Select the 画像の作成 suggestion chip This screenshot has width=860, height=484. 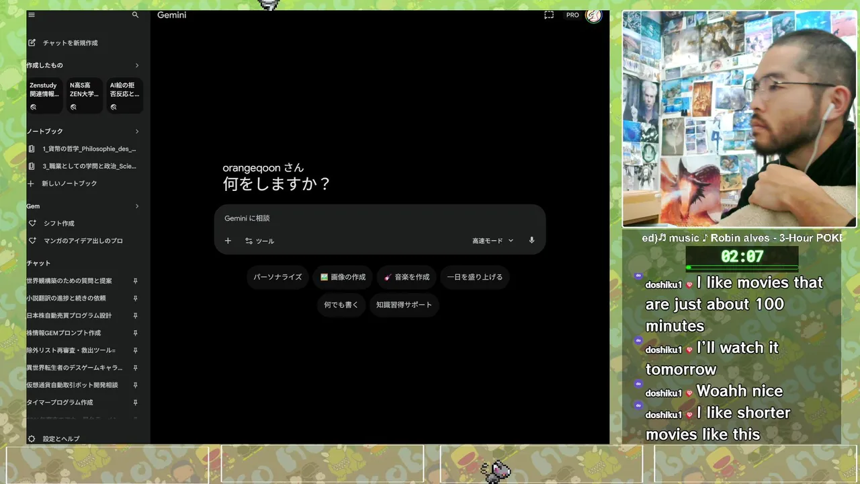(x=343, y=277)
